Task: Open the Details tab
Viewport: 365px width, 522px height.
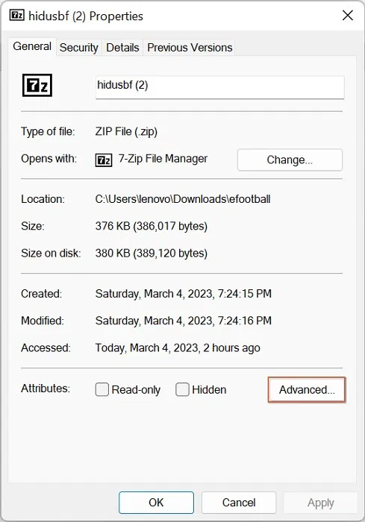Action: click(x=122, y=48)
